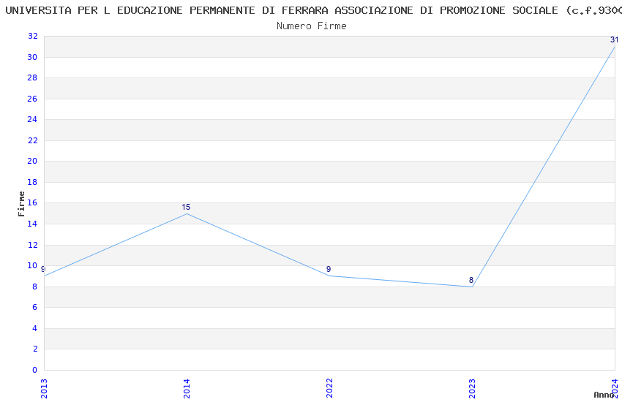Screen dimensions: 622x402
Task: Click the y-axis title 'Firme'
Action: point(21,204)
